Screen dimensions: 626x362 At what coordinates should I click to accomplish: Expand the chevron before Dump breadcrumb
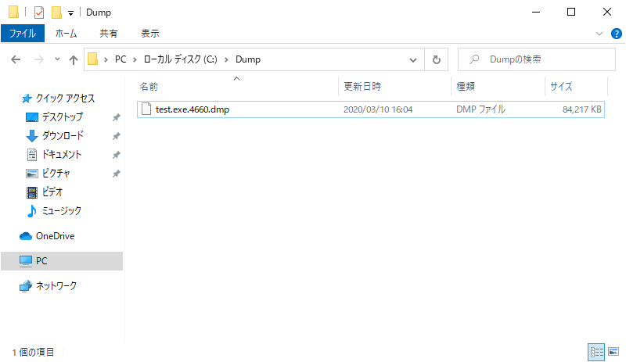tap(226, 60)
